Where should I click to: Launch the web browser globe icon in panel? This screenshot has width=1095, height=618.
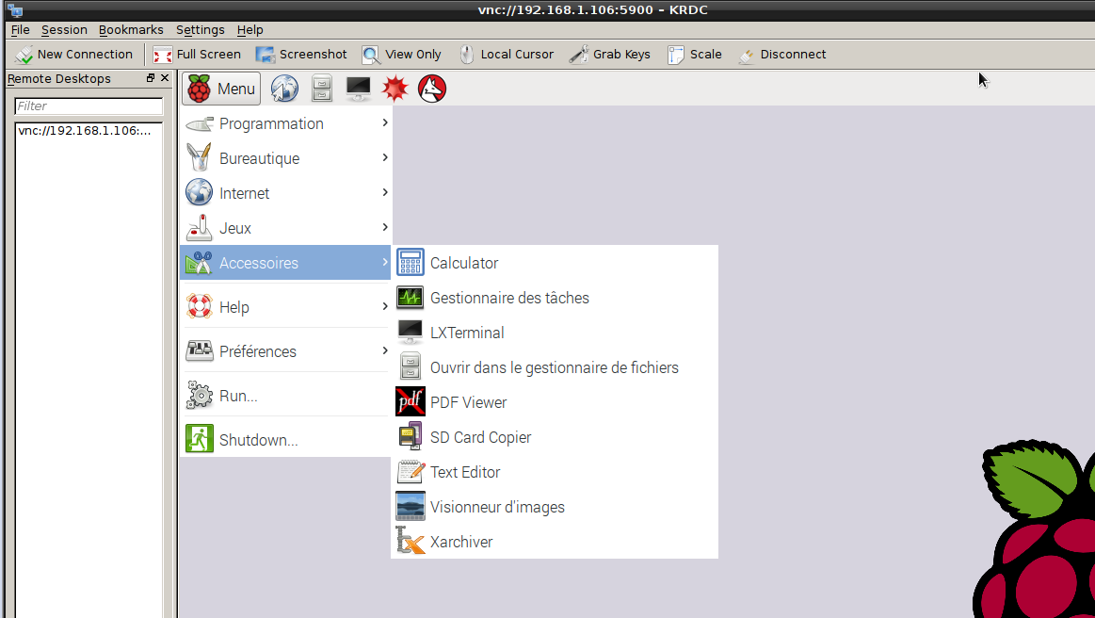point(285,89)
